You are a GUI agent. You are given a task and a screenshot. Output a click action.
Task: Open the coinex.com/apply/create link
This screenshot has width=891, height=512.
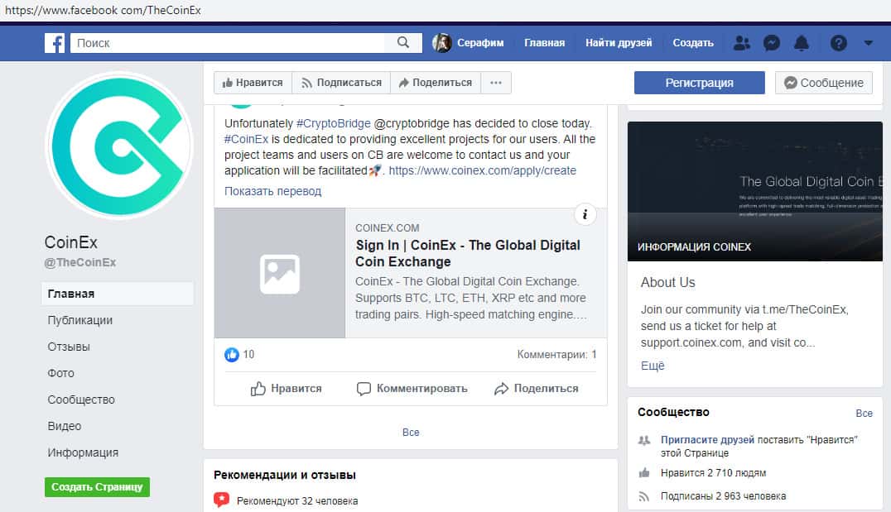pos(483,170)
